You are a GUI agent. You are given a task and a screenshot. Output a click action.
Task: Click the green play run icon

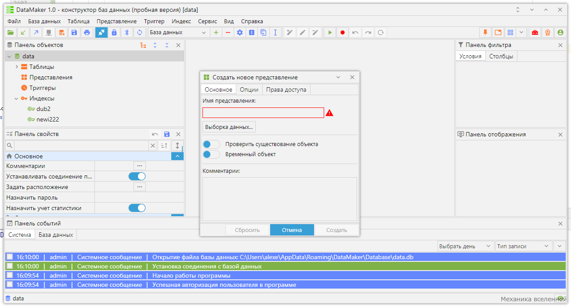(x=330, y=32)
